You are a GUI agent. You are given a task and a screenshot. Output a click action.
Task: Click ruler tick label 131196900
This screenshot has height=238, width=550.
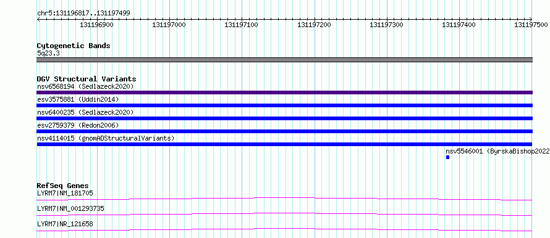[x=97, y=25]
